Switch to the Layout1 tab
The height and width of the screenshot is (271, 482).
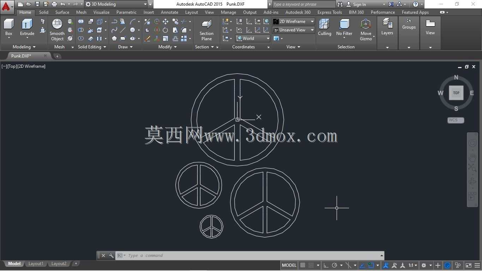[36, 264]
